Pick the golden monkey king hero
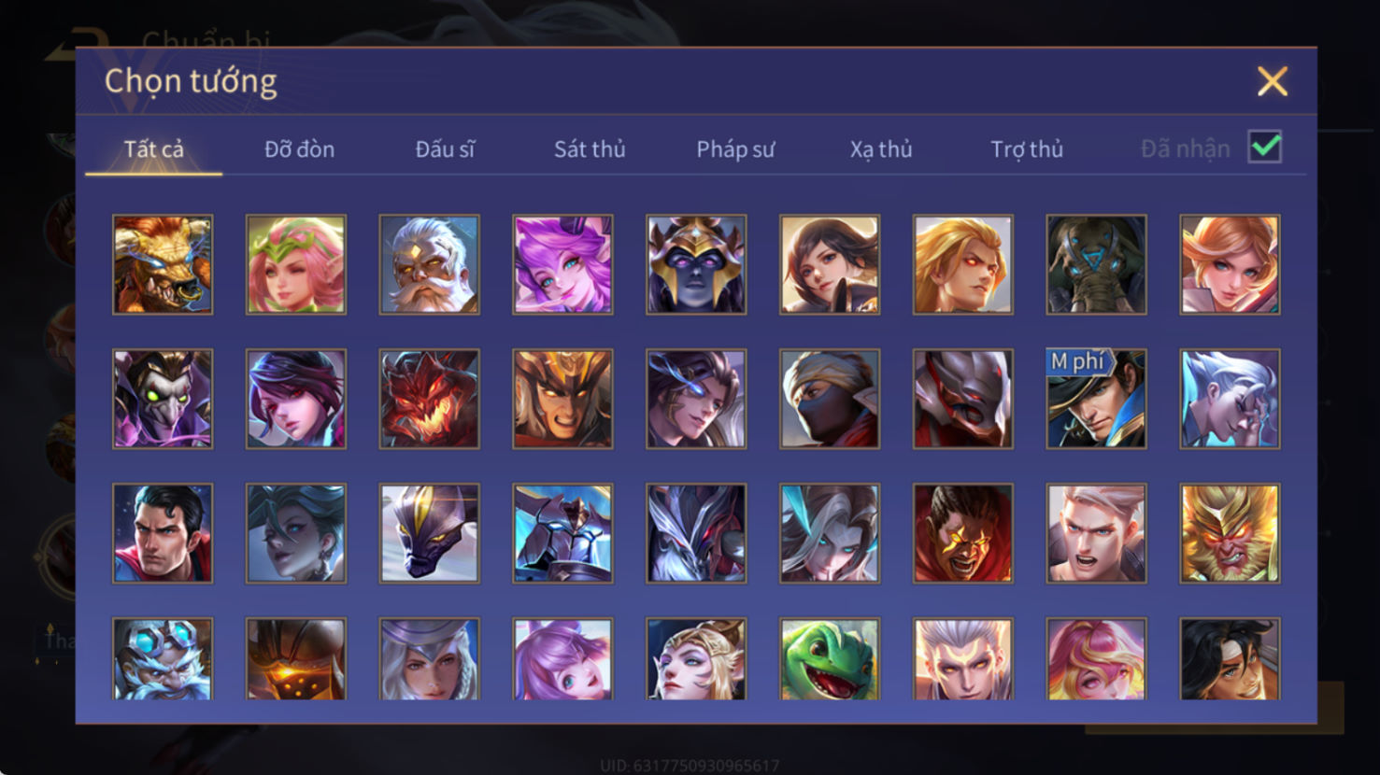The width and height of the screenshot is (1380, 775). 1230,533
